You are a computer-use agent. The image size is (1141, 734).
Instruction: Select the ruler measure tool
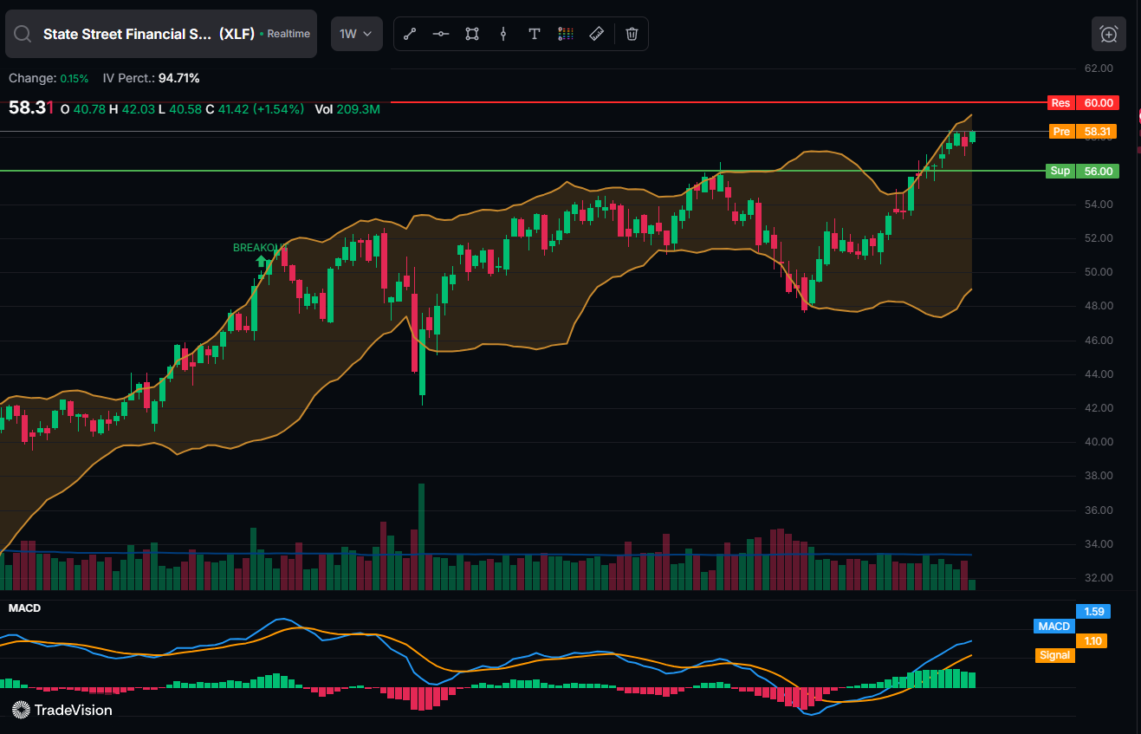point(596,34)
